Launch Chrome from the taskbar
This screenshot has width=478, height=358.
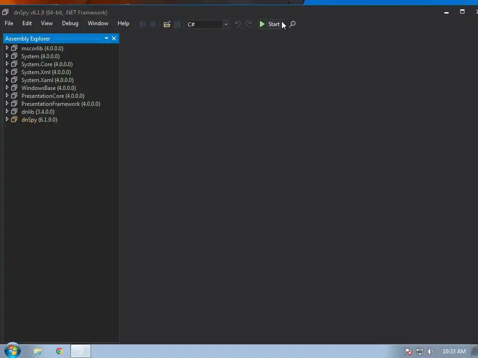point(59,351)
